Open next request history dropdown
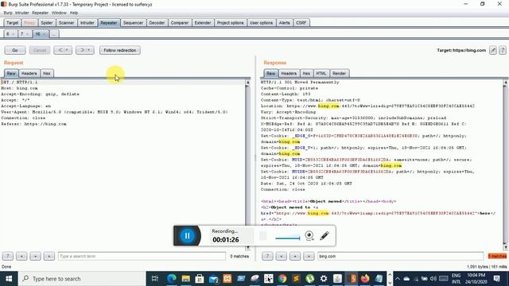The image size is (509, 286). tap(85, 50)
